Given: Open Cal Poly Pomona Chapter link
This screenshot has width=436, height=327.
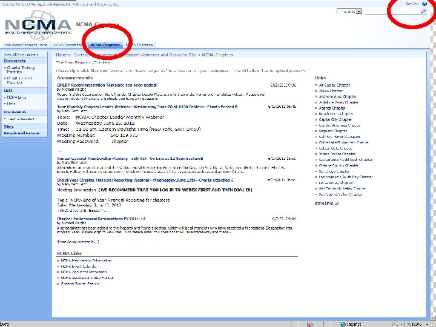Looking at the screenshot, I should coord(340,137).
